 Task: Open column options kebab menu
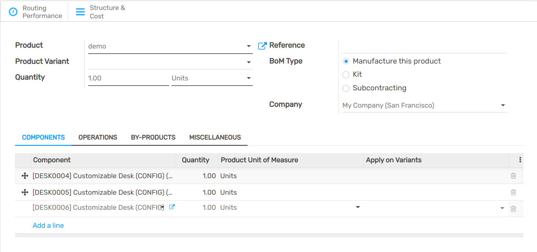click(520, 160)
